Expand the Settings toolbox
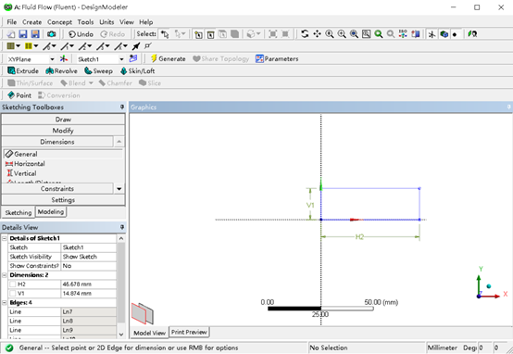 63,200
